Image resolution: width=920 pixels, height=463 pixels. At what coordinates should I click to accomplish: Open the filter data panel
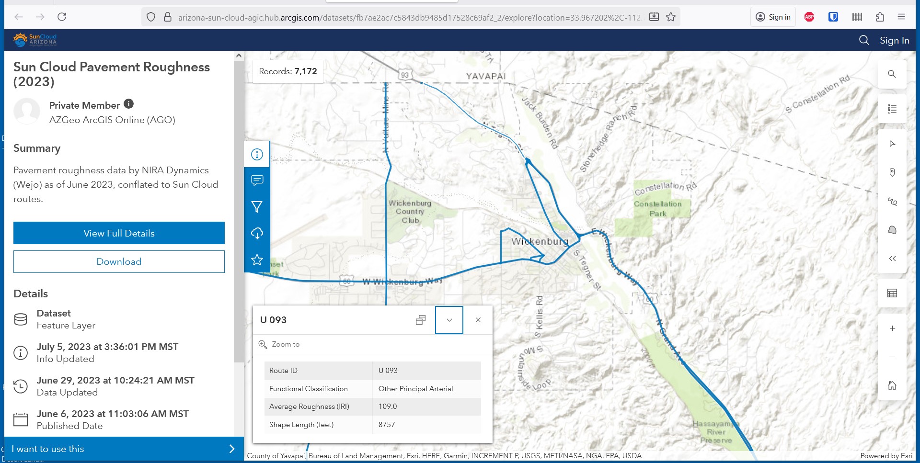click(x=257, y=207)
